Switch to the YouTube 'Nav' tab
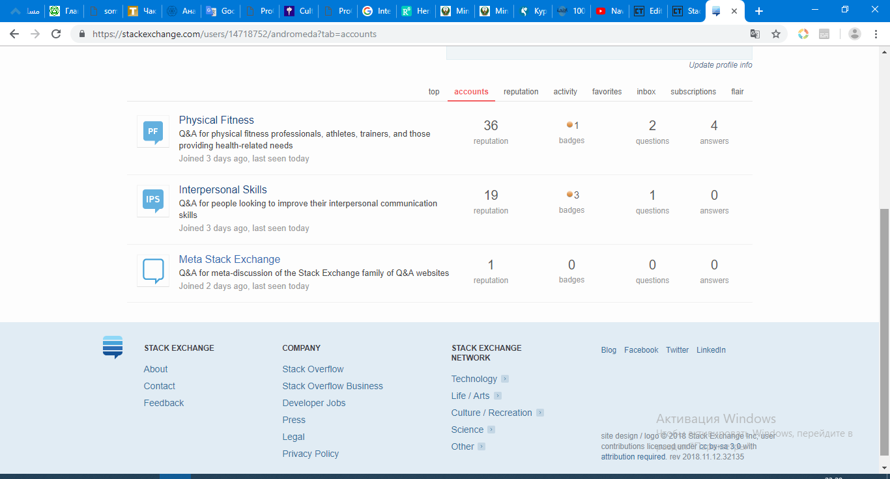890x479 pixels. click(609, 11)
